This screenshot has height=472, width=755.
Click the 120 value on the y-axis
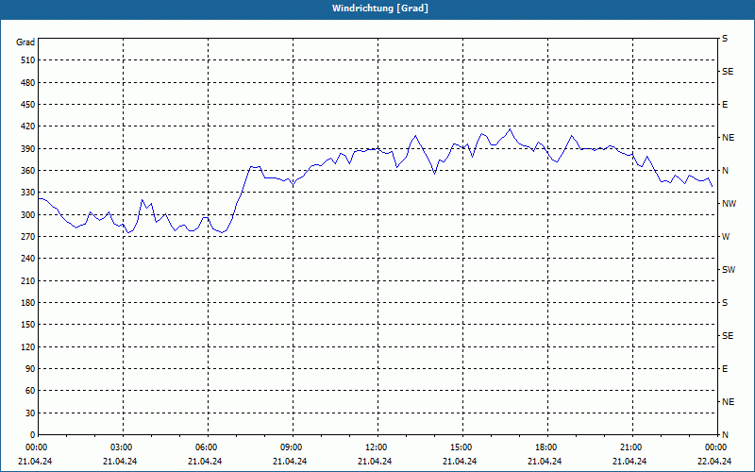[x=28, y=346]
